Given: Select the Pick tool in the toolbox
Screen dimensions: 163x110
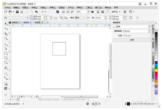Looking at the screenshot, I should point(6,24).
